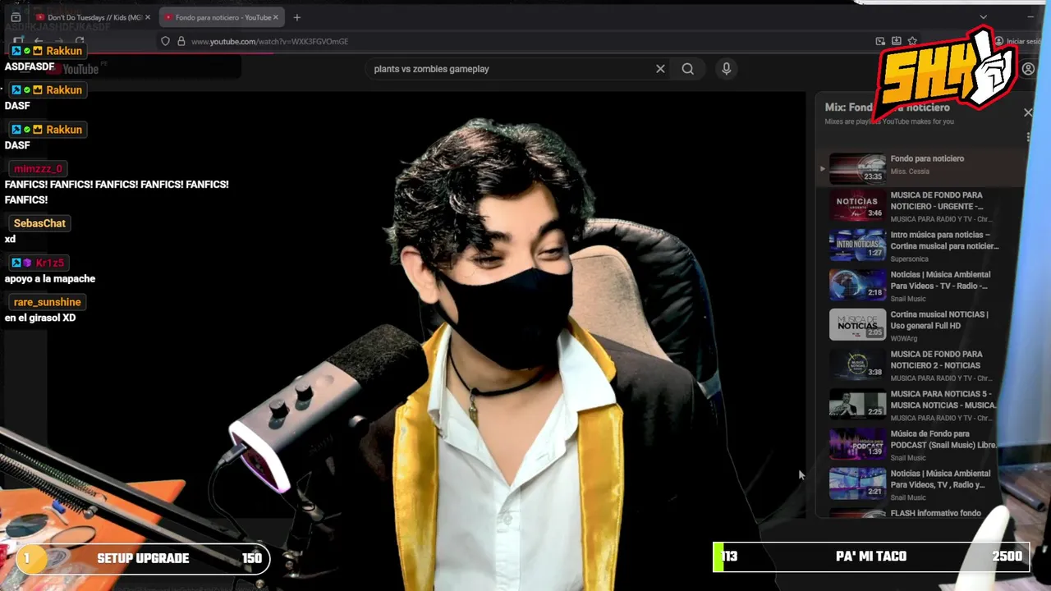1051x591 pixels.
Task: Click the YouTube search magnifier button
Action: (x=688, y=69)
